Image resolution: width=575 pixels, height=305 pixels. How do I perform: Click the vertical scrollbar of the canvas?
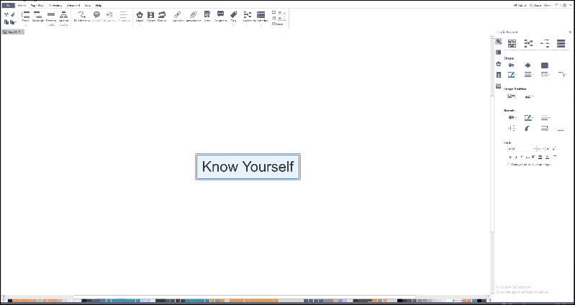point(492,163)
